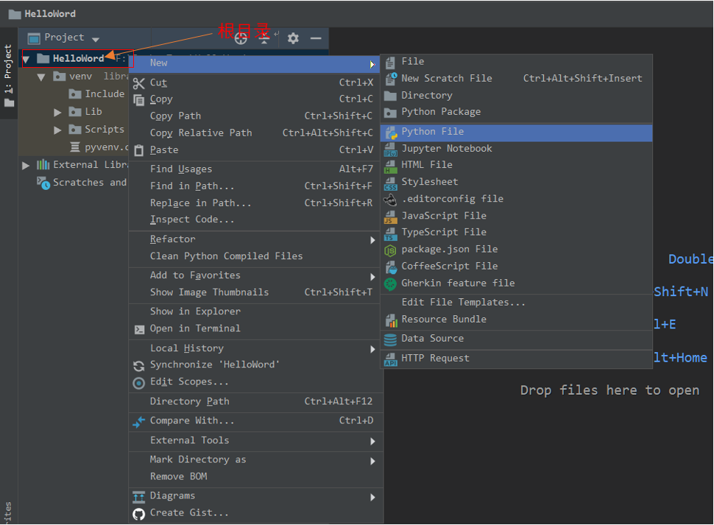Click the Synchronize refresh icon
714x525 pixels.
click(x=139, y=366)
